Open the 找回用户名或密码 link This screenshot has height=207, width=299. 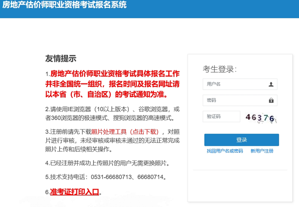(x=224, y=151)
